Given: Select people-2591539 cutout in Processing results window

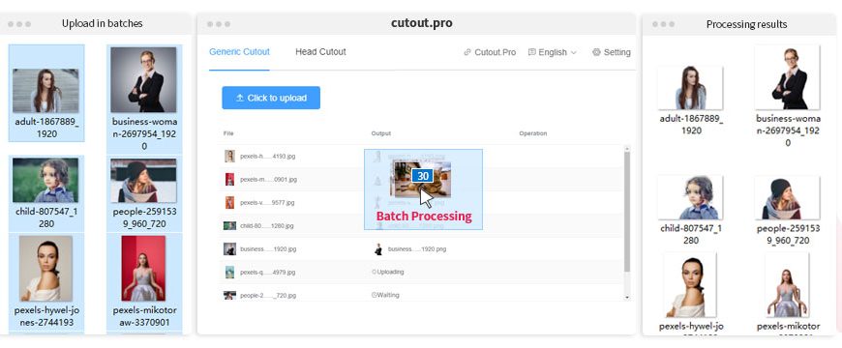Looking at the screenshot, I should click(x=787, y=198).
